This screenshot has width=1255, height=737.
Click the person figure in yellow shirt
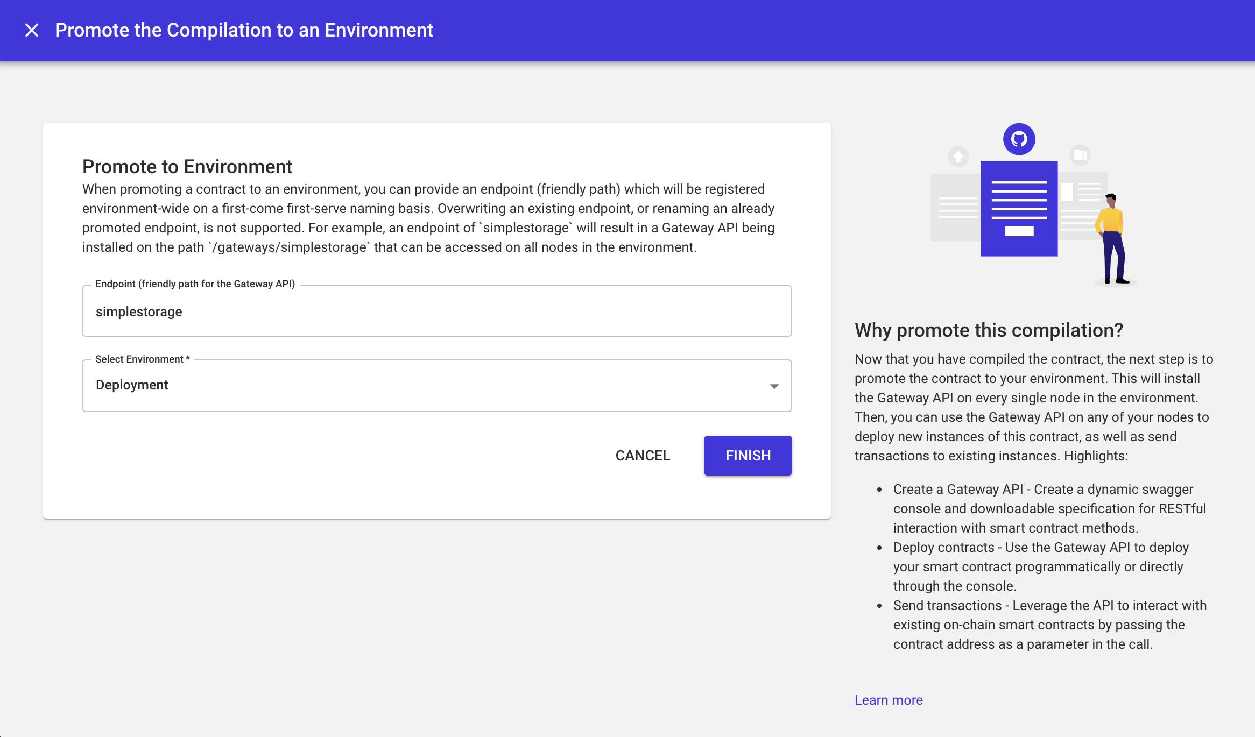tap(1112, 239)
